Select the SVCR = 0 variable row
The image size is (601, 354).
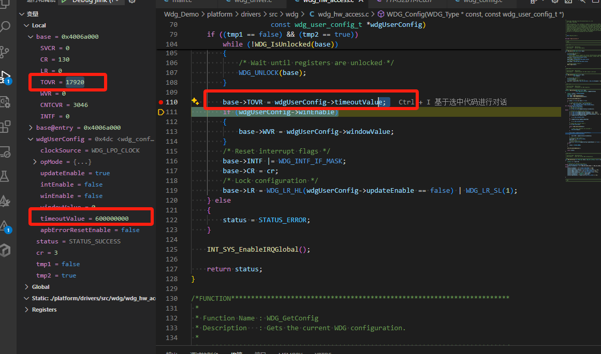click(86, 48)
